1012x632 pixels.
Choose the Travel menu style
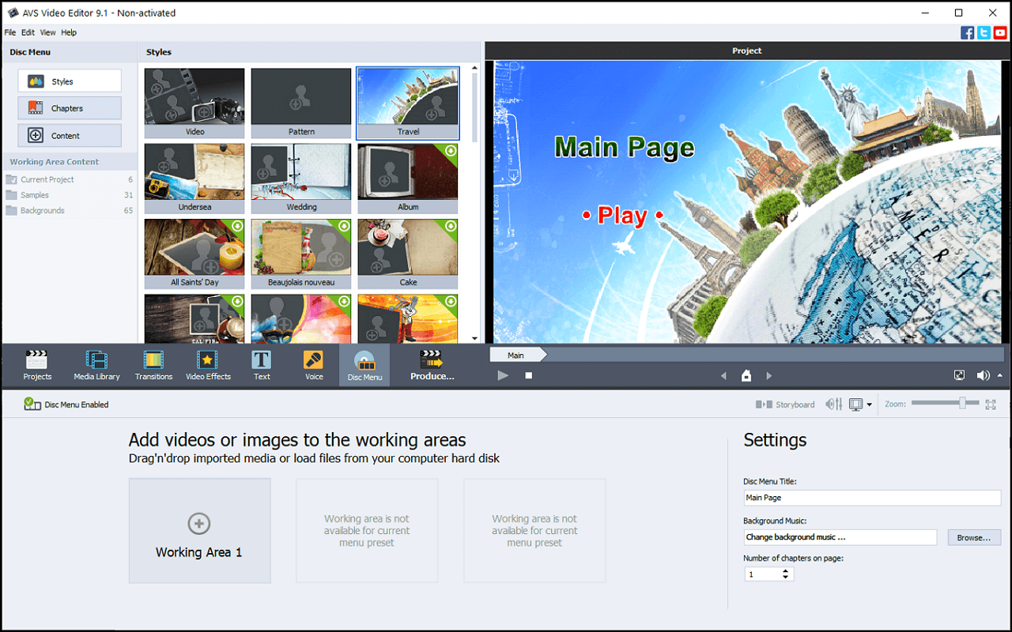pyautogui.click(x=408, y=103)
